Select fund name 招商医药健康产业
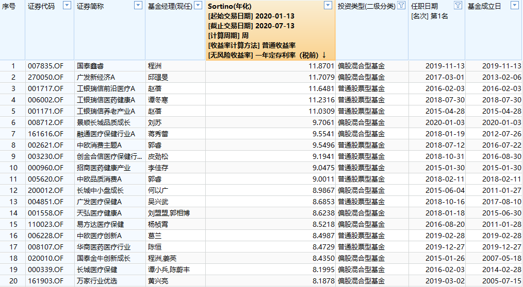Viewport: 523px width, 287px height. coord(103,168)
